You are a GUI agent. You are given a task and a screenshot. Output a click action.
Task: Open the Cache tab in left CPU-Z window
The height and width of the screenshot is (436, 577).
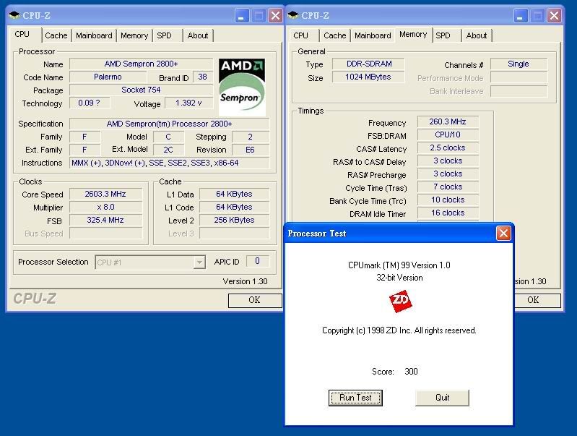tap(56, 35)
